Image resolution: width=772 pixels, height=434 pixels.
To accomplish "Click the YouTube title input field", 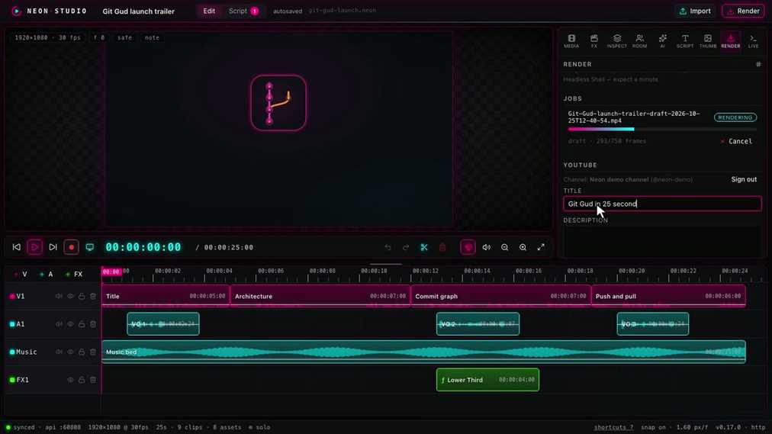I will point(662,204).
